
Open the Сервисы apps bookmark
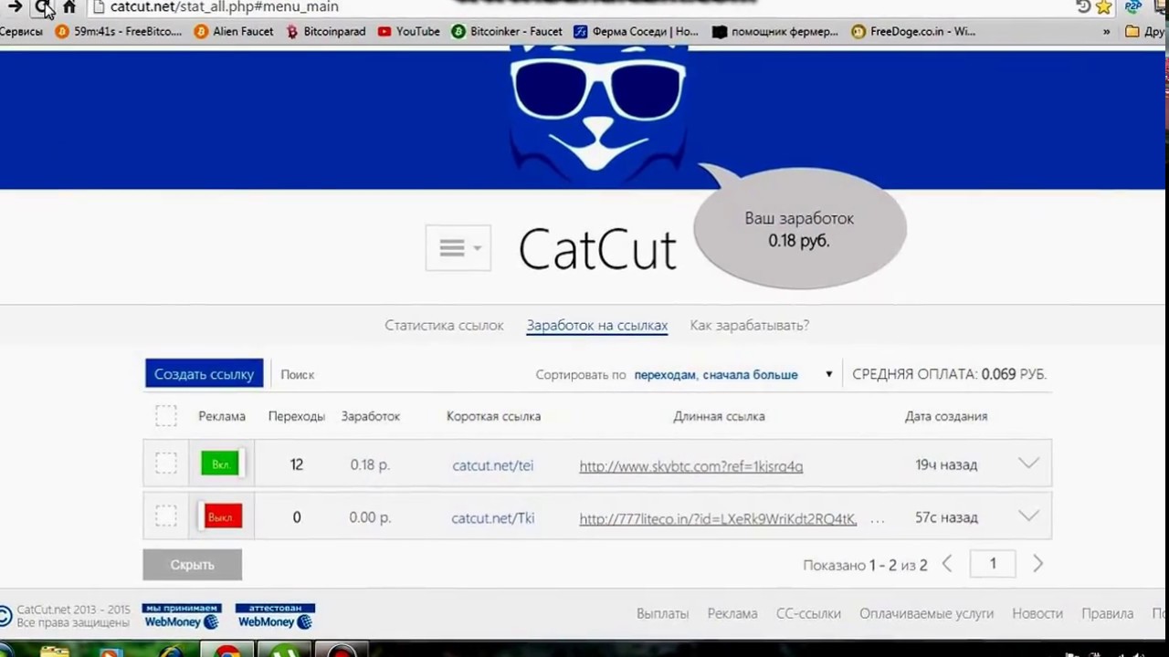pyautogui.click(x=21, y=31)
